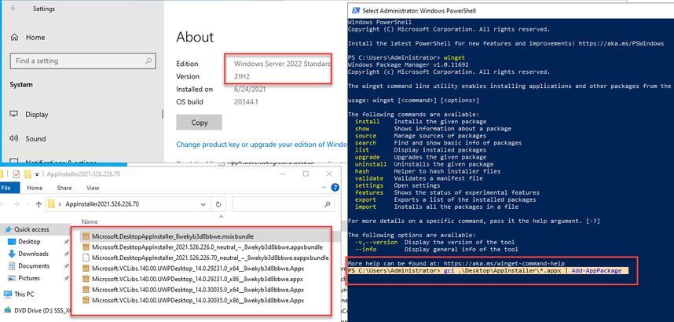Select the VCLibs 14.0.30035.0_x86 Appx file
The width and height of the screenshot is (674, 322).
pos(198,300)
